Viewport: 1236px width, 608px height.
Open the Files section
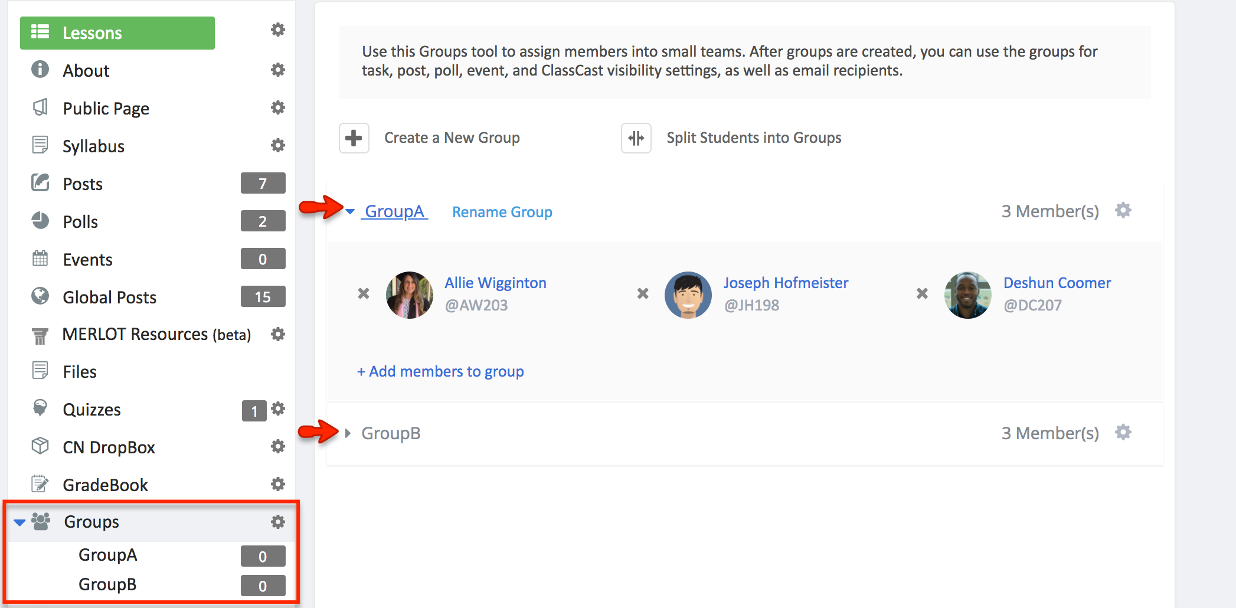pos(80,372)
